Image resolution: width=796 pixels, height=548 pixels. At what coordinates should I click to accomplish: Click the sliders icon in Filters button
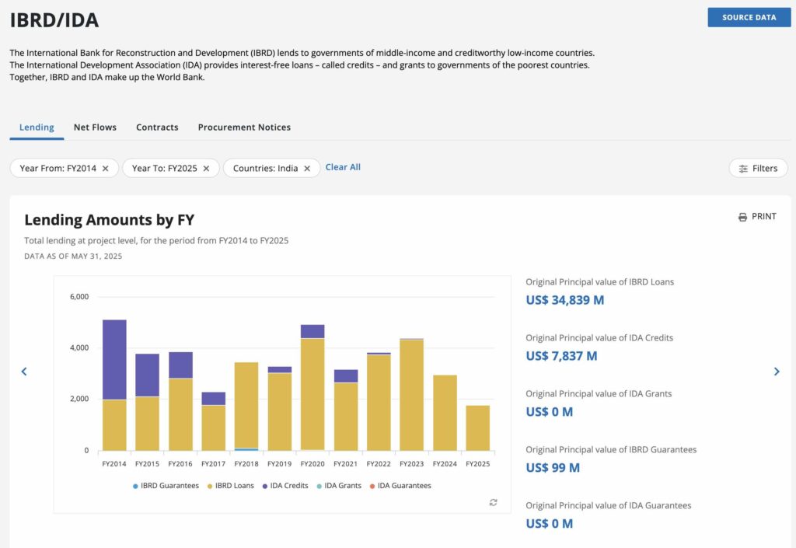coord(743,169)
